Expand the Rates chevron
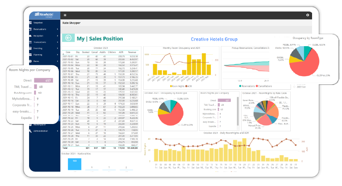Screen dimensions: 342x186 click(58, 61)
